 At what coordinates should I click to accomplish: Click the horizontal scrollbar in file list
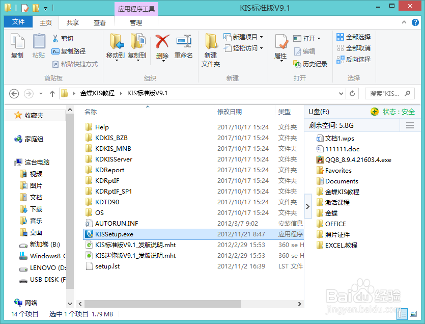[x=163, y=304]
